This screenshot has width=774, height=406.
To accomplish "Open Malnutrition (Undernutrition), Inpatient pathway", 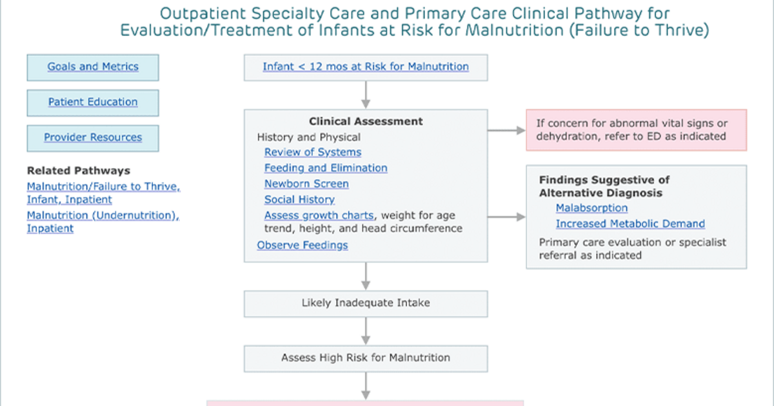I will coord(103,222).
